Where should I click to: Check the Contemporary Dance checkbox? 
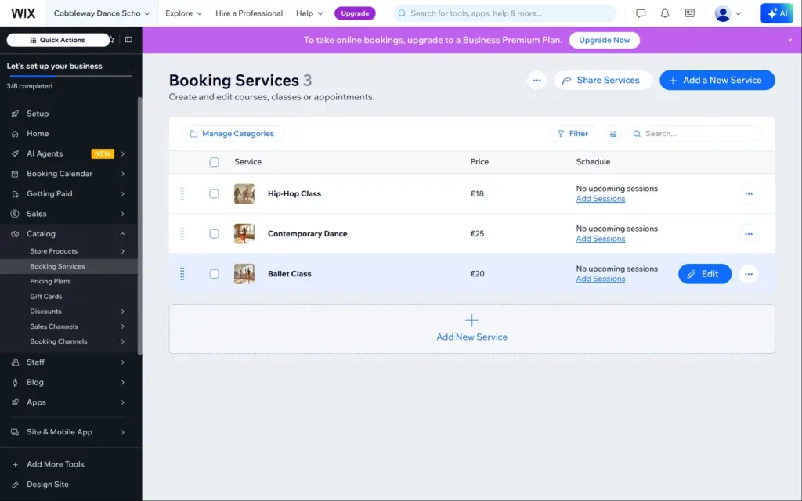click(214, 233)
